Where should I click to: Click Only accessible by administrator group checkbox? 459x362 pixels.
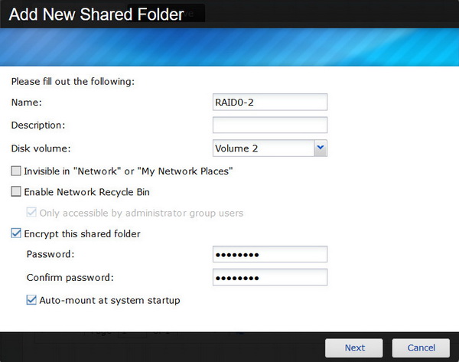[x=31, y=213]
